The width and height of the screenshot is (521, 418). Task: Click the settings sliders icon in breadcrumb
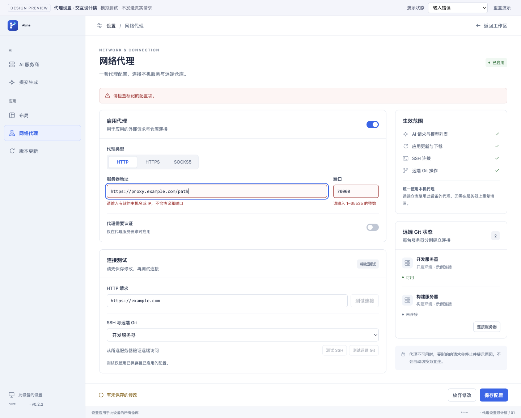99,26
